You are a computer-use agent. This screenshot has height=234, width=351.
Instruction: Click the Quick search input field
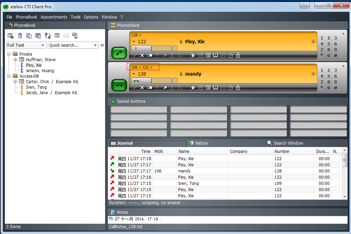pyautogui.click(x=70, y=45)
